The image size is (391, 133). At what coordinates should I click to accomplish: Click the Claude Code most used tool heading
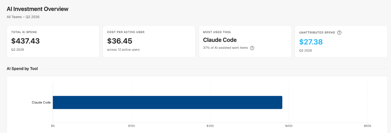click(220, 40)
